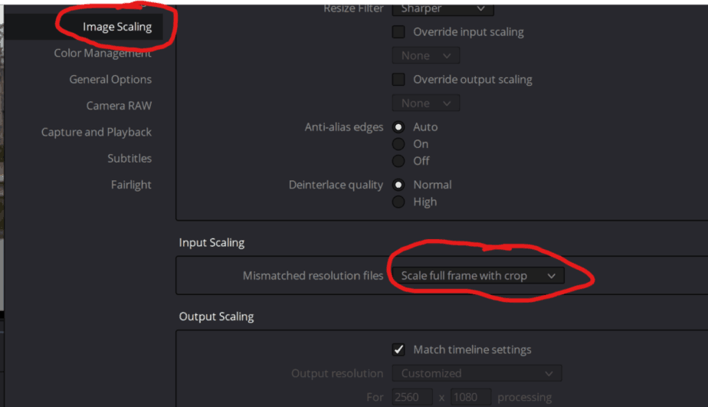Viewport: 708px width, 407px height.
Task: Switch to Subtitles settings
Action: point(129,158)
